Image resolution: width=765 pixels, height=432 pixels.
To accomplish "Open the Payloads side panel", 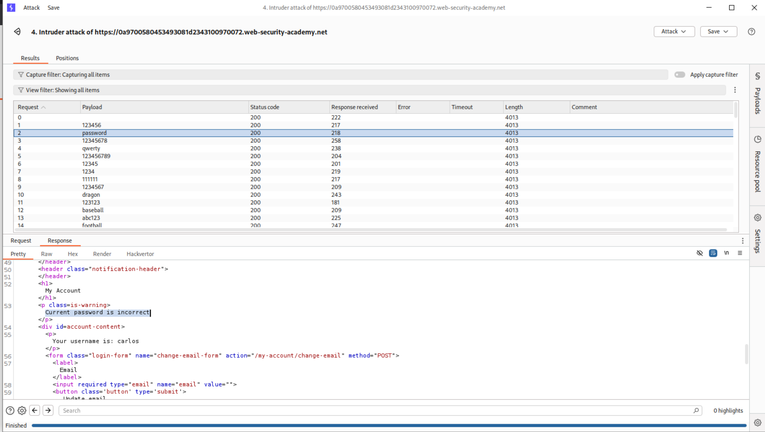I will [758, 94].
